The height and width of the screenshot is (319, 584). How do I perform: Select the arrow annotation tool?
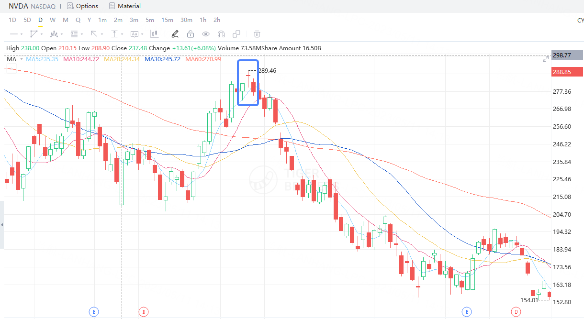tap(94, 34)
